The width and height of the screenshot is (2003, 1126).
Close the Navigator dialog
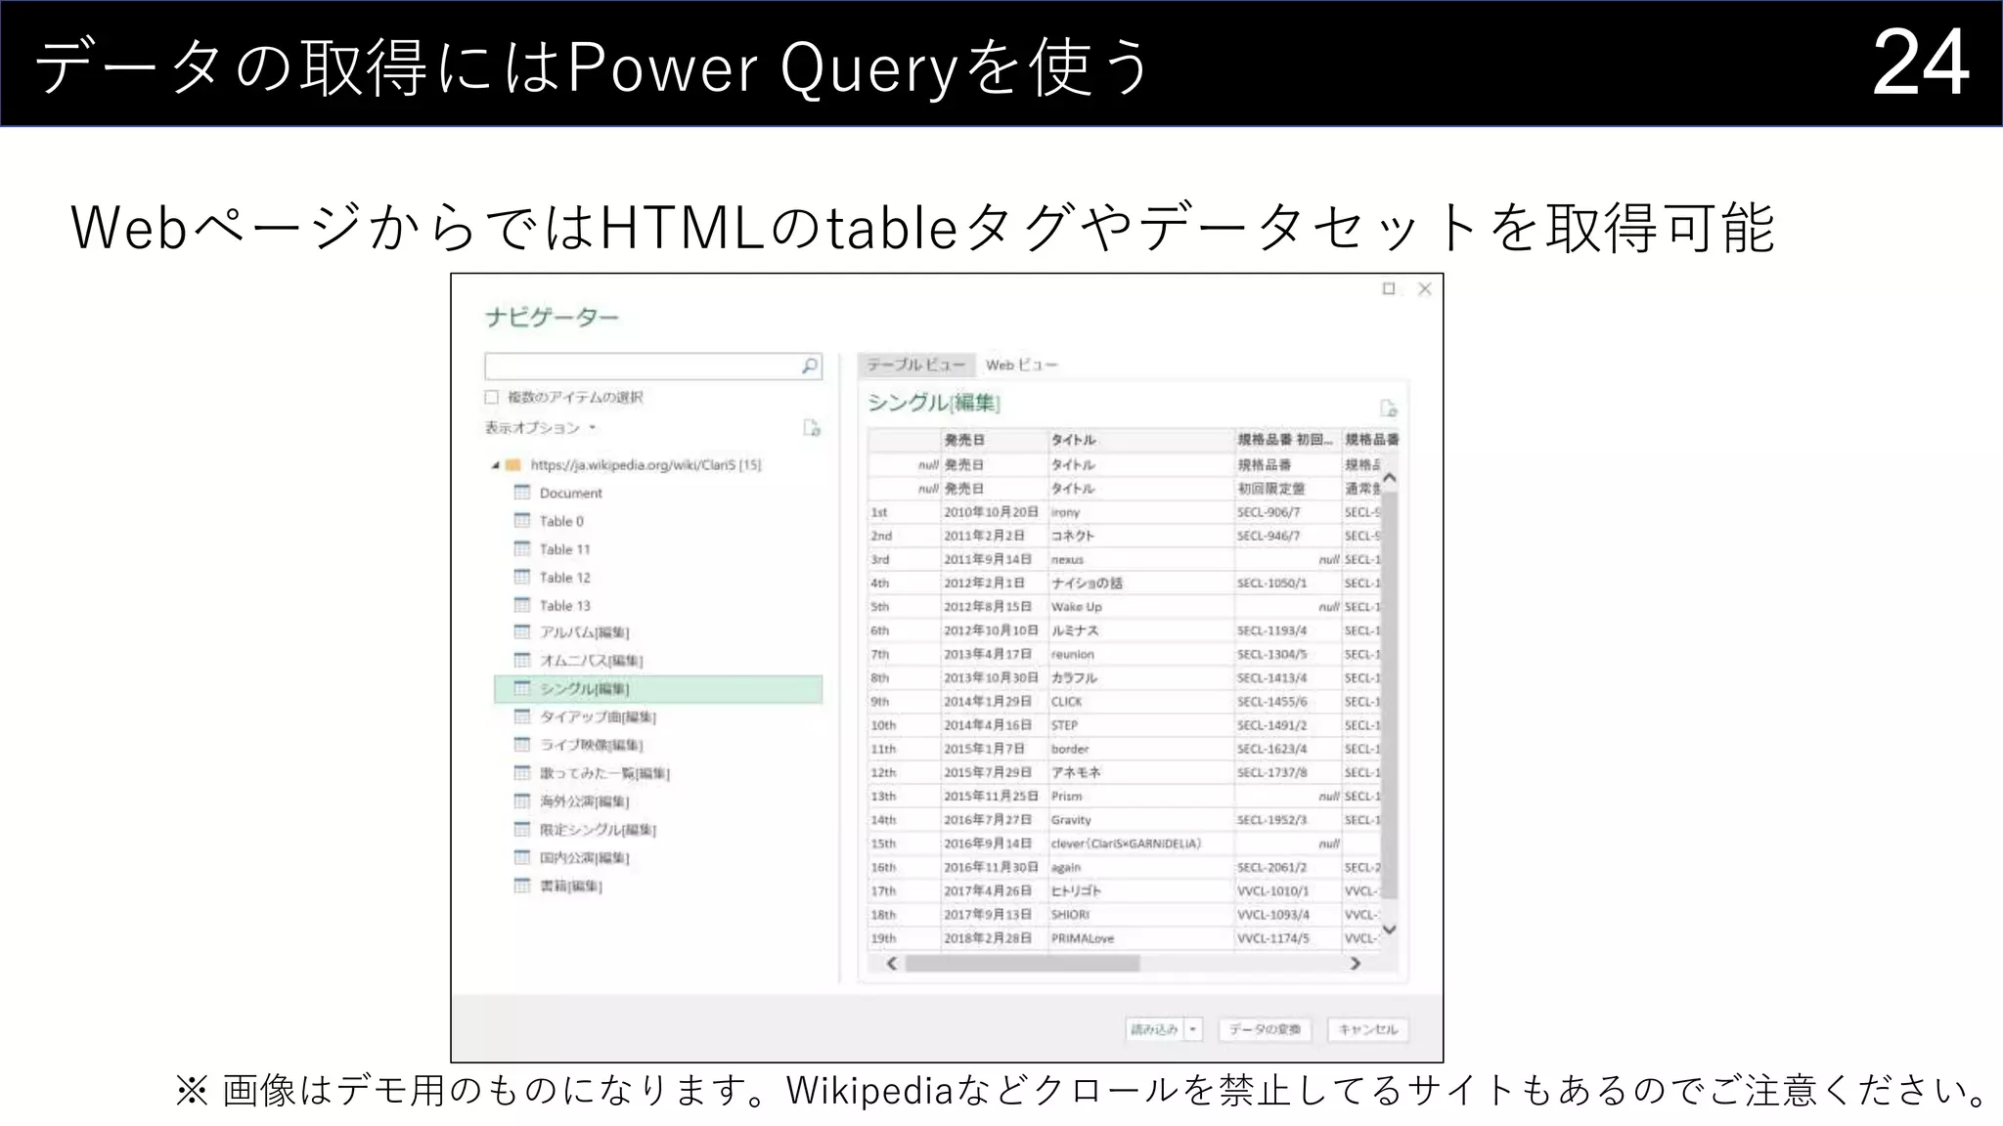(1425, 288)
